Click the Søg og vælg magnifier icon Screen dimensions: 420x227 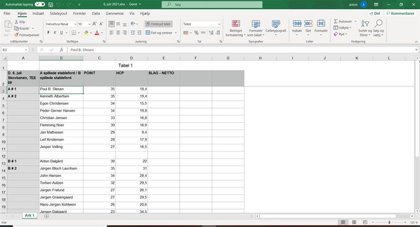[378, 23]
